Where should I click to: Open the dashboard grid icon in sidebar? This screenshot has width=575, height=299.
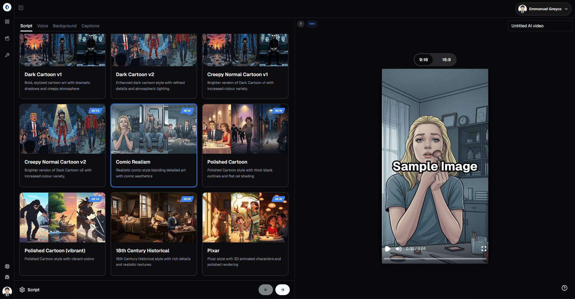point(7,22)
